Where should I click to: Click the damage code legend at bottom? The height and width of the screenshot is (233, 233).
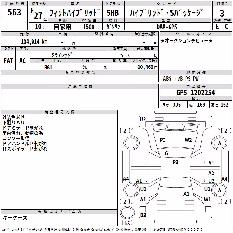pos(102,230)
